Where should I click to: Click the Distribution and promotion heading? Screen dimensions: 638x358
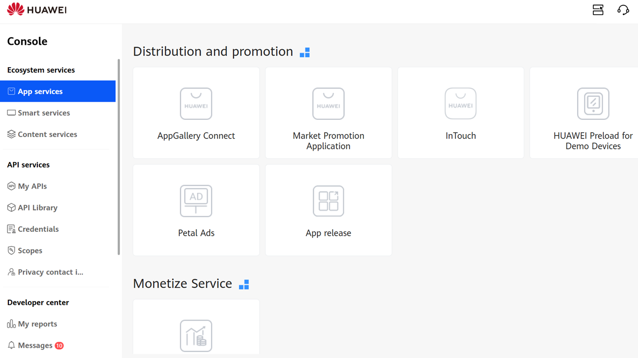click(x=213, y=52)
